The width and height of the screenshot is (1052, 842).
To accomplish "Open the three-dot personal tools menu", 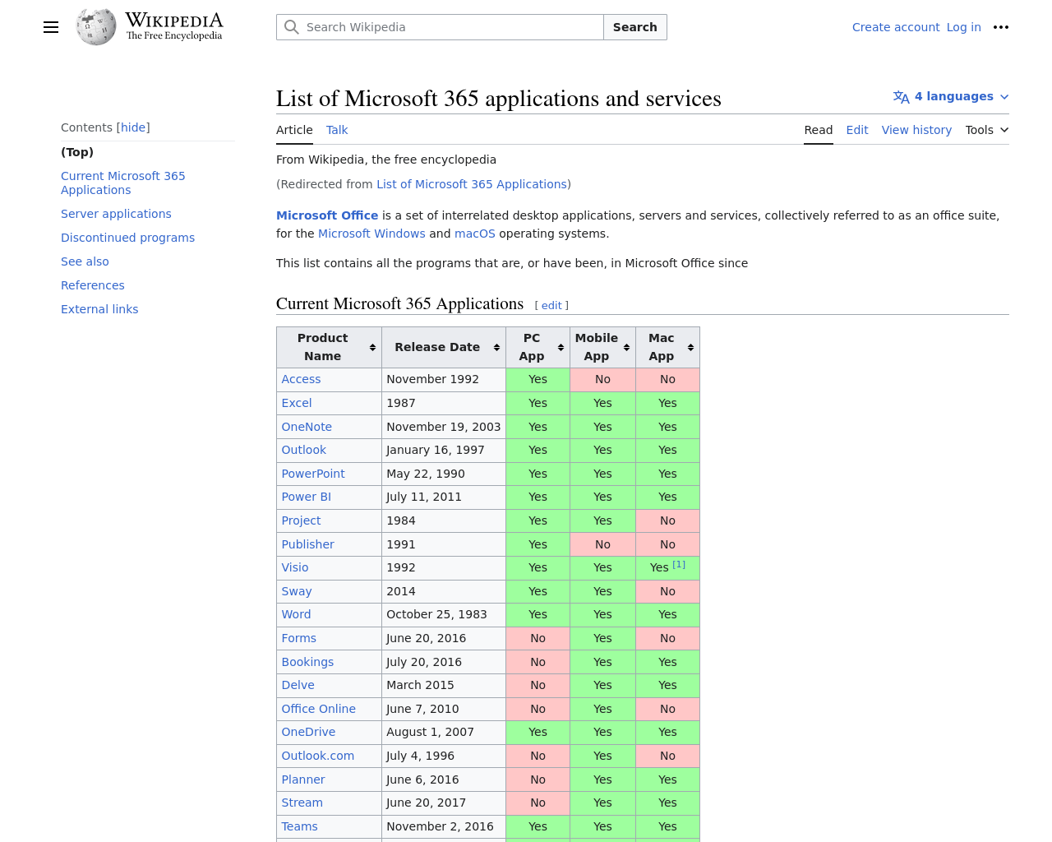I will 1000,27.
